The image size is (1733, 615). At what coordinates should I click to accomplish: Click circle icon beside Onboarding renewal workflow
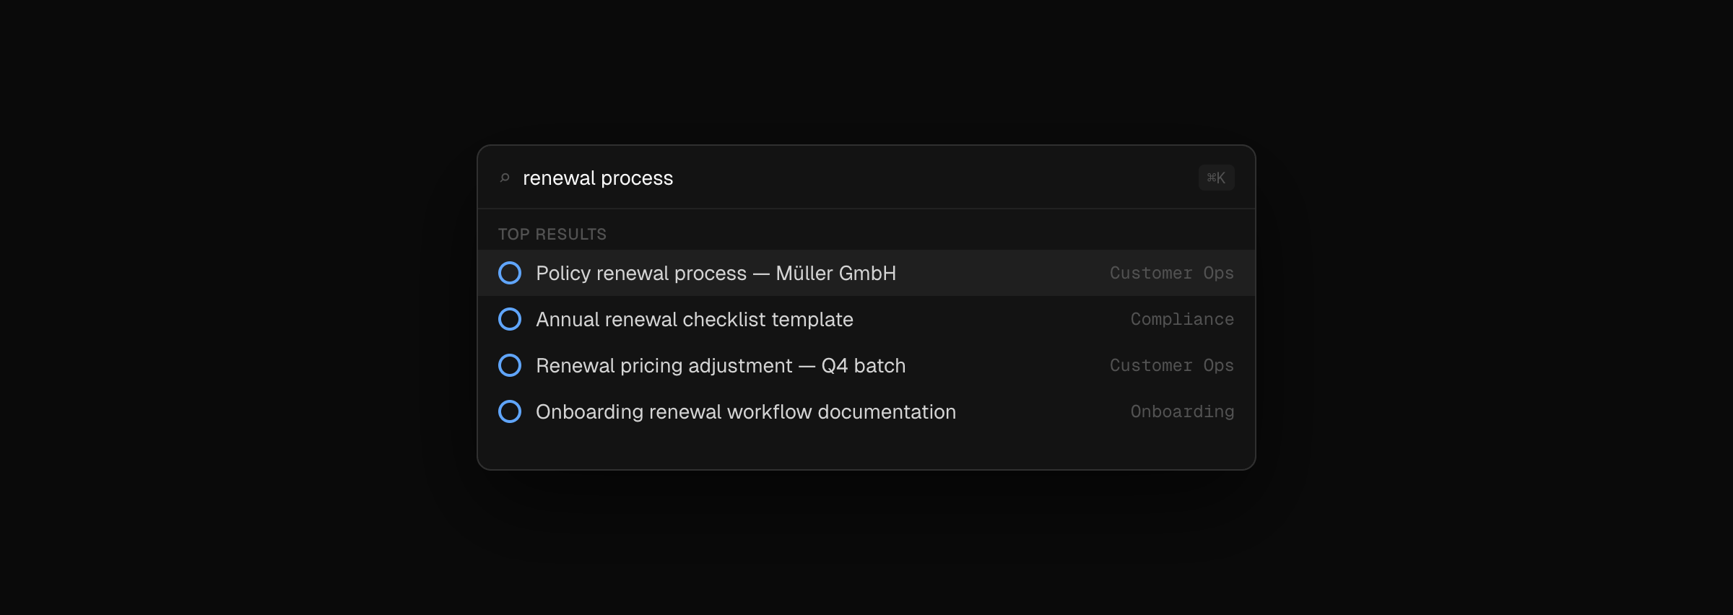[510, 411]
